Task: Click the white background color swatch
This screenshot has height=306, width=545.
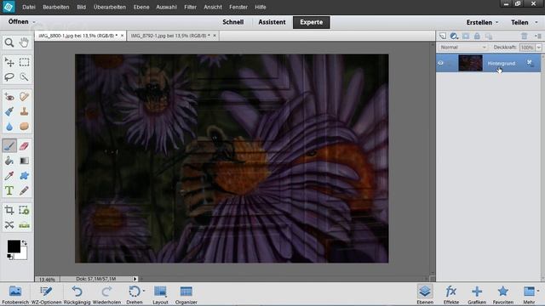Action: (22, 255)
